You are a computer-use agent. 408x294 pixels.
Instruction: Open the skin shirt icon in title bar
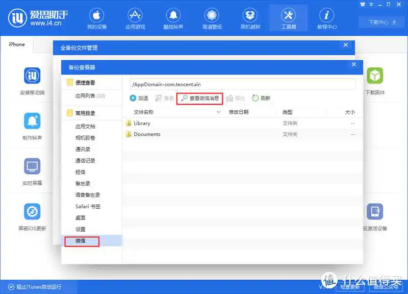[363, 4]
